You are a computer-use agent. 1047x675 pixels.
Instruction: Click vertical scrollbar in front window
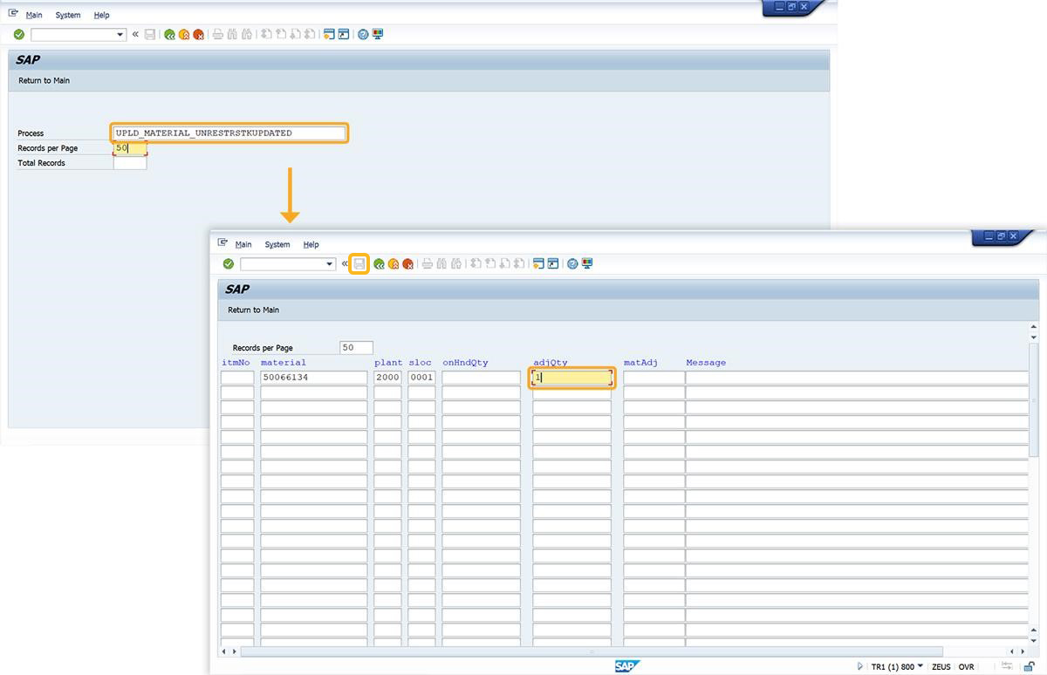1034,399
